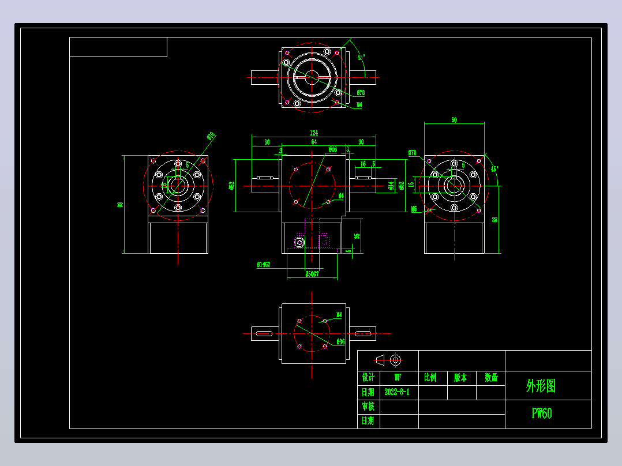
Task: Click the 版本 header cell
Action: [x=460, y=377]
